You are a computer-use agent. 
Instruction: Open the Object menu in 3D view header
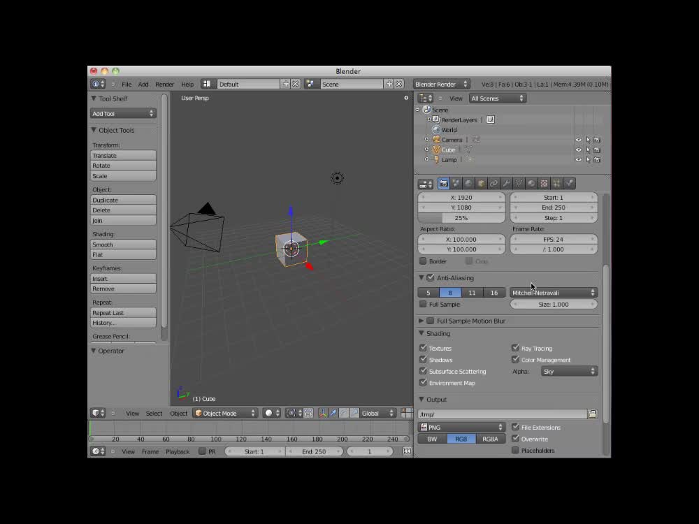click(x=178, y=413)
